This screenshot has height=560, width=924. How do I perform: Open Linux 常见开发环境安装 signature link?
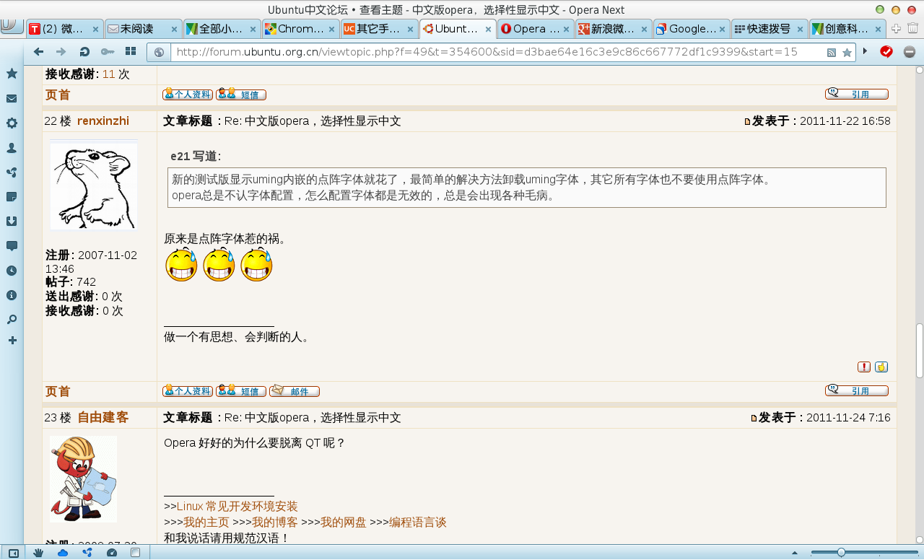click(x=237, y=507)
